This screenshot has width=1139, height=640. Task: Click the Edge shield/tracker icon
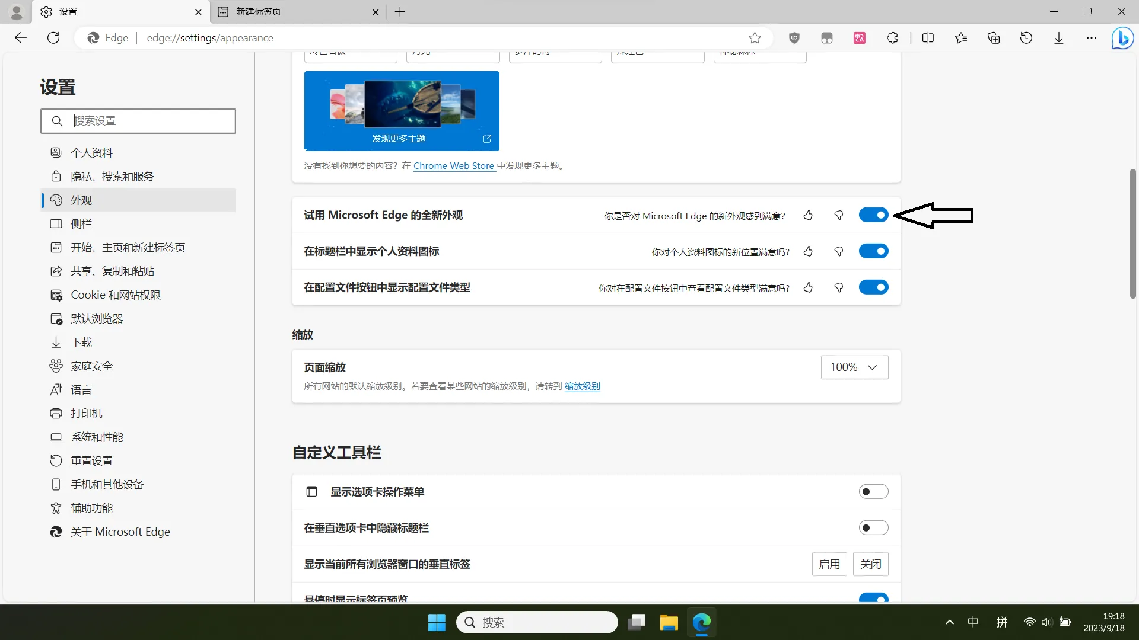[x=794, y=37]
